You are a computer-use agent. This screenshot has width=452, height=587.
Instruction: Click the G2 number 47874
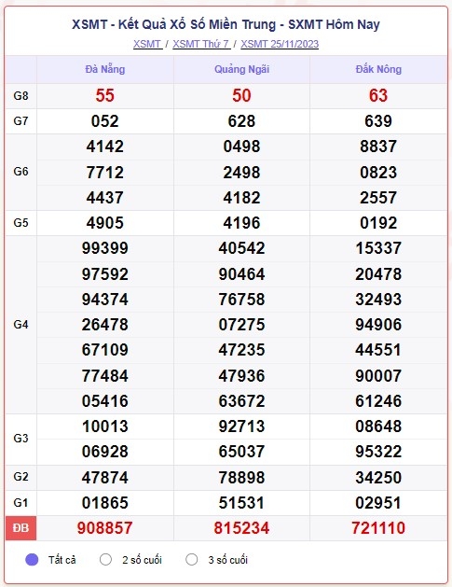(x=105, y=478)
